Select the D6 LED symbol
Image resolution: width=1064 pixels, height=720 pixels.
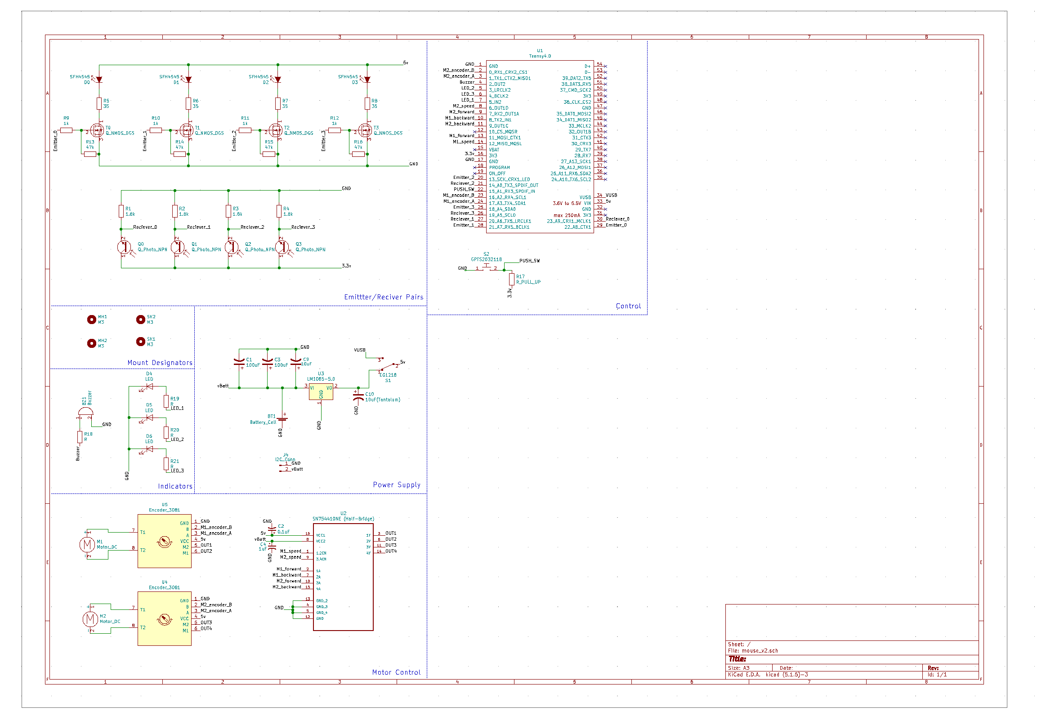[x=149, y=449]
